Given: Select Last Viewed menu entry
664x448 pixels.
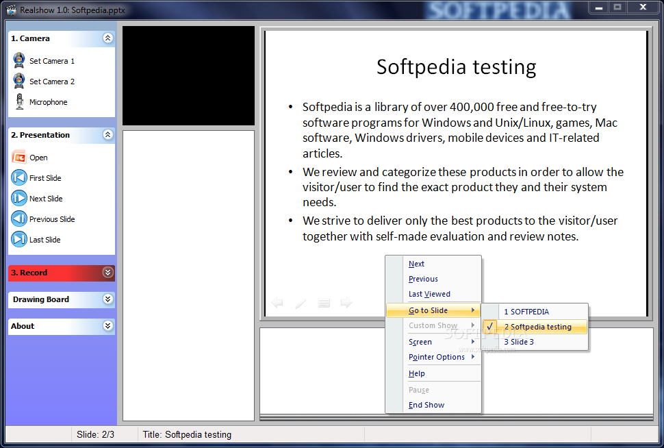Looking at the screenshot, I should 433,294.
